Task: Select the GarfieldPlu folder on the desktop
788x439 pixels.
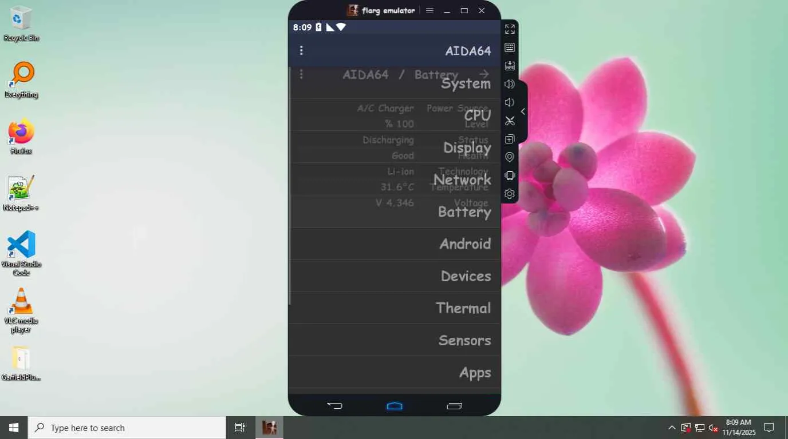Action: (21, 364)
